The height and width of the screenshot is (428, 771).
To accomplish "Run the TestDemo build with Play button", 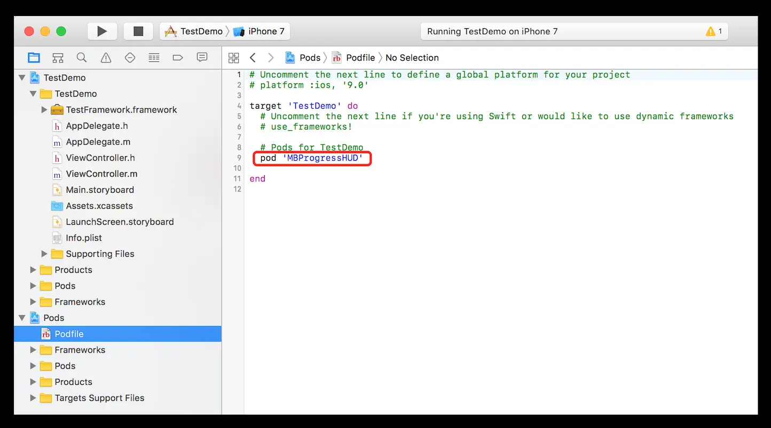I will [x=102, y=31].
